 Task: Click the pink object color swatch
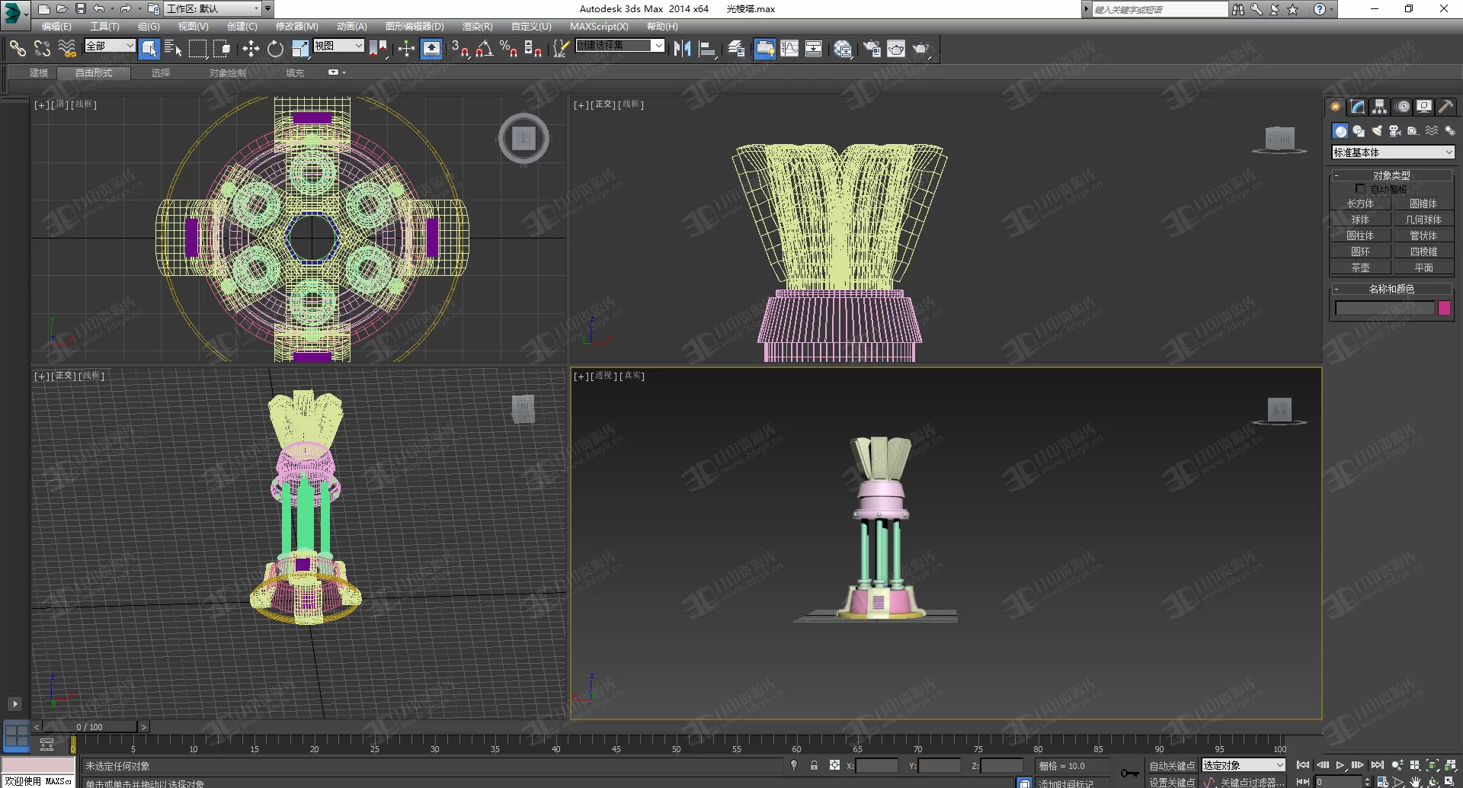click(x=1444, y=308)
